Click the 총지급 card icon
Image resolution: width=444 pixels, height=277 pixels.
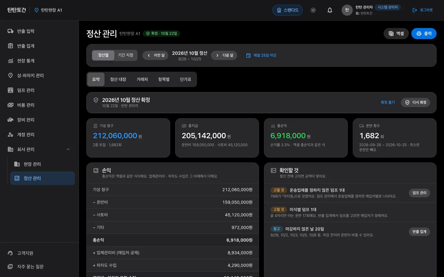[184, 126]
